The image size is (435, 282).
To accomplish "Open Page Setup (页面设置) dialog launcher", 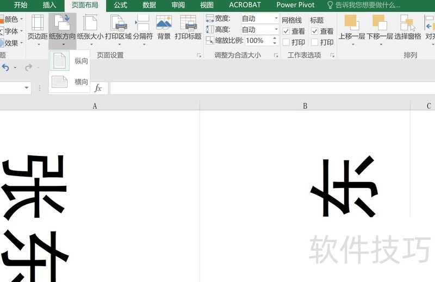I will pyautogui.click(x=199, y=55).
